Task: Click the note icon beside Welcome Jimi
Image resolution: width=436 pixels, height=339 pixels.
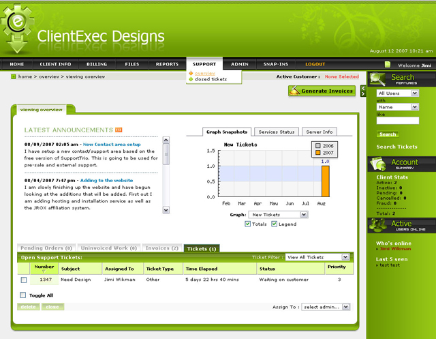Action: point(388,65)
